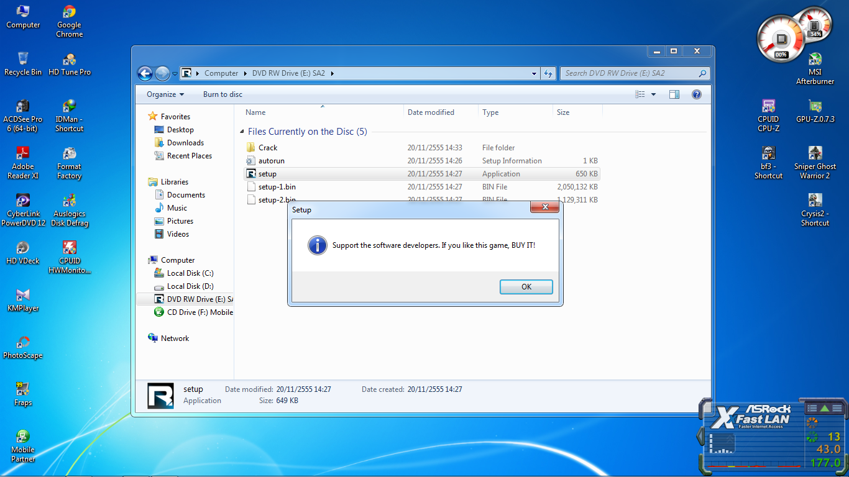Select MSI Afterburner desktop icon
This screenshot has width=849, height=477.
pos(815,68)
